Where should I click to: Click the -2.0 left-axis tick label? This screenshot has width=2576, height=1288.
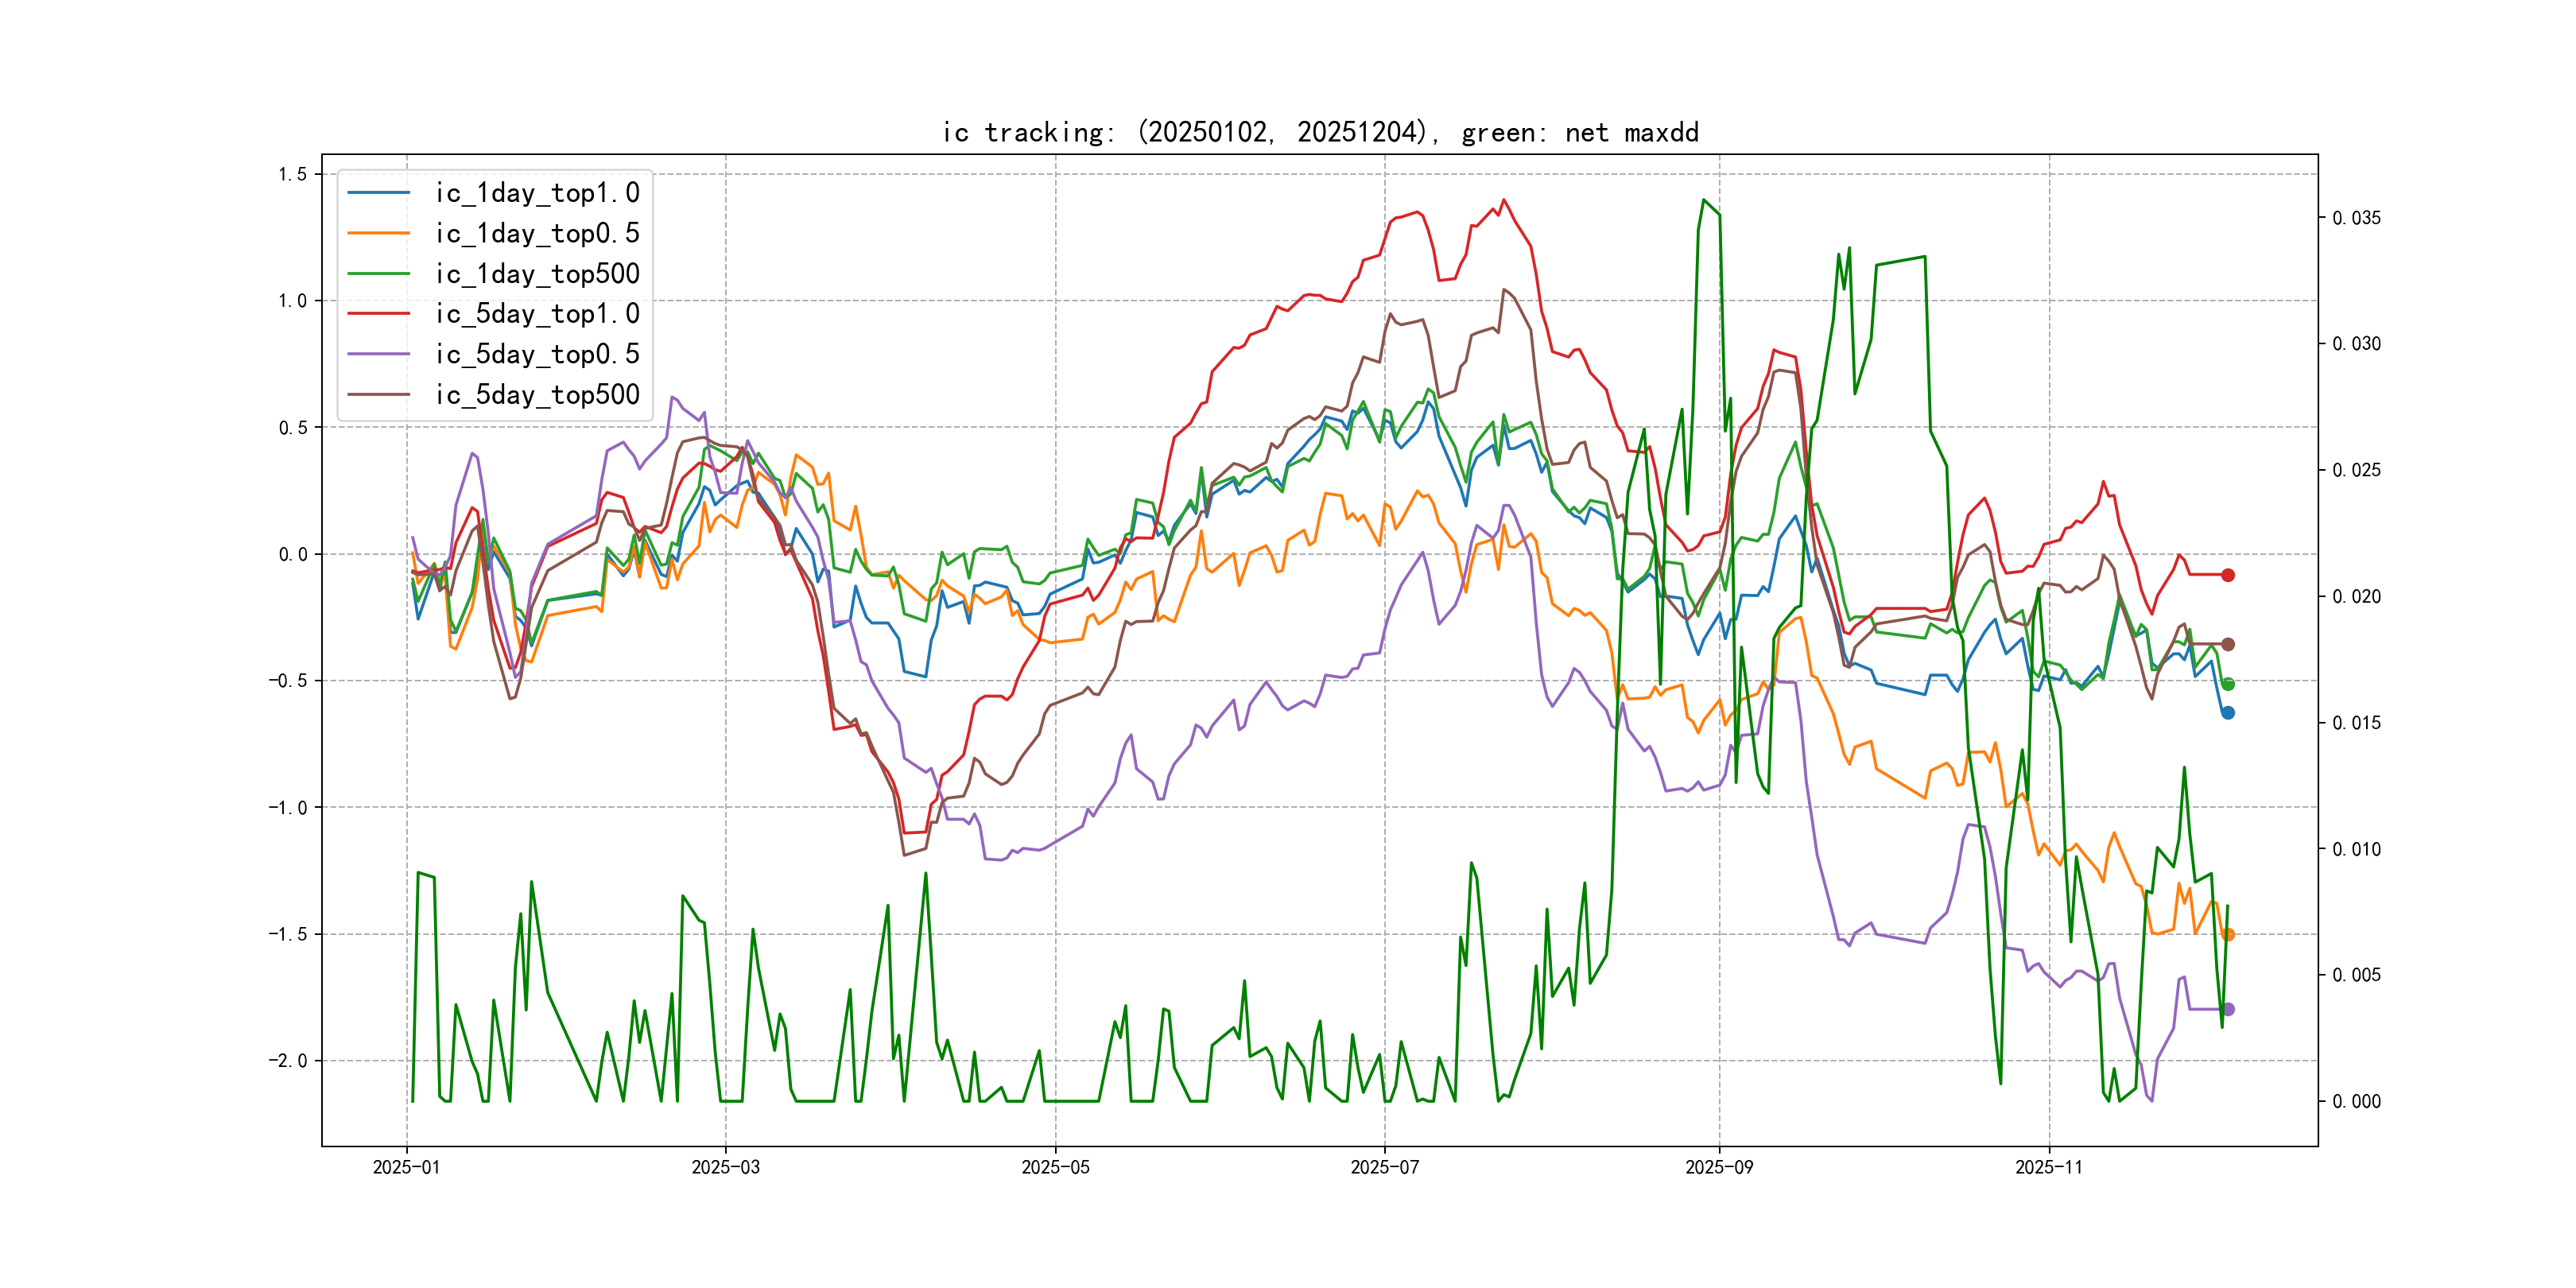pos(288,1061)
